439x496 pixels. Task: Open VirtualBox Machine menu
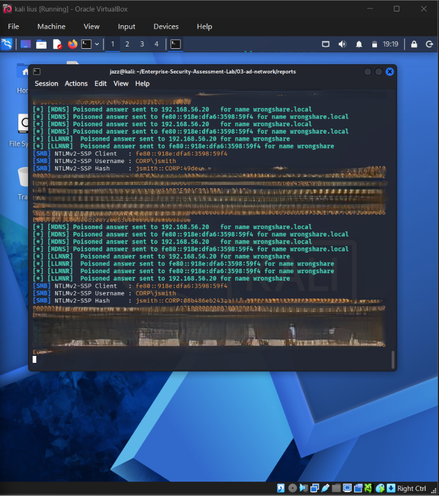point(51,26)
